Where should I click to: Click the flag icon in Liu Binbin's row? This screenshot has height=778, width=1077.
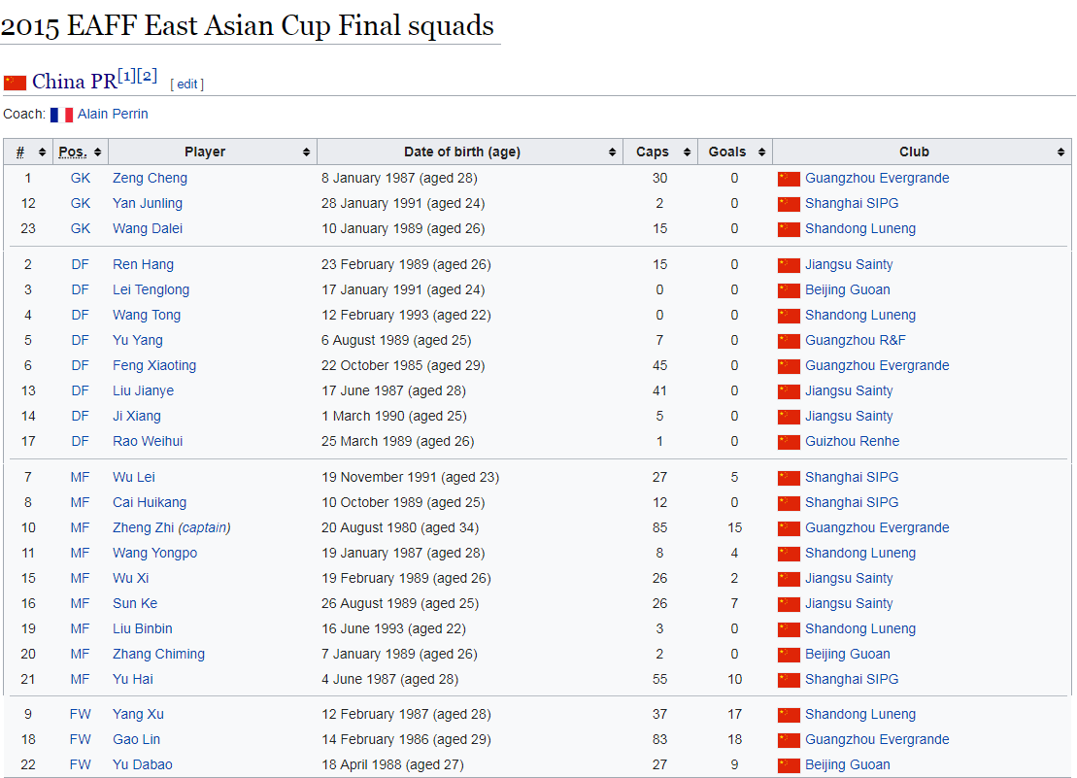[x=789, y=629]
